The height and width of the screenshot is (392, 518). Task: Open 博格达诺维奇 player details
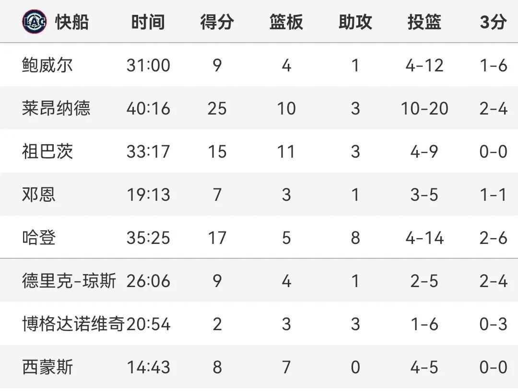pos(73,324)
